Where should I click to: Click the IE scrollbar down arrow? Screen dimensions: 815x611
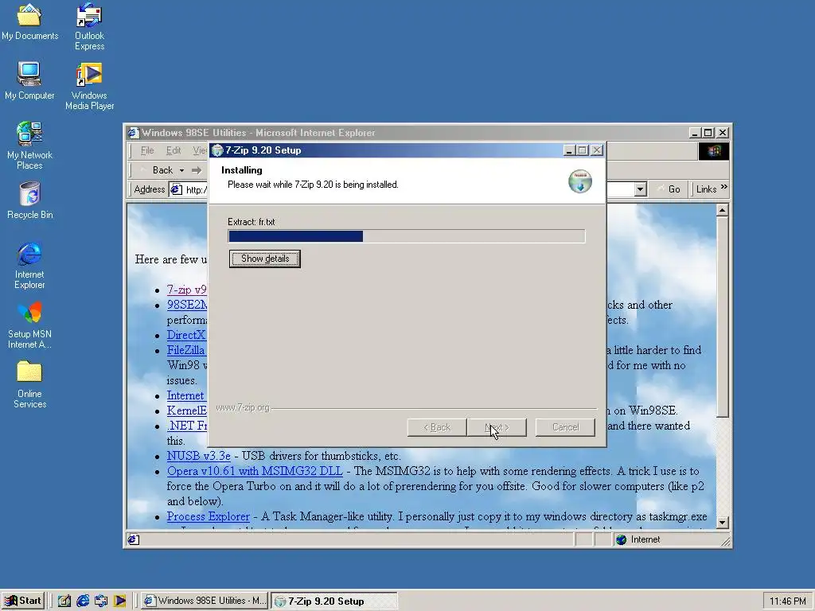(722, 523)
